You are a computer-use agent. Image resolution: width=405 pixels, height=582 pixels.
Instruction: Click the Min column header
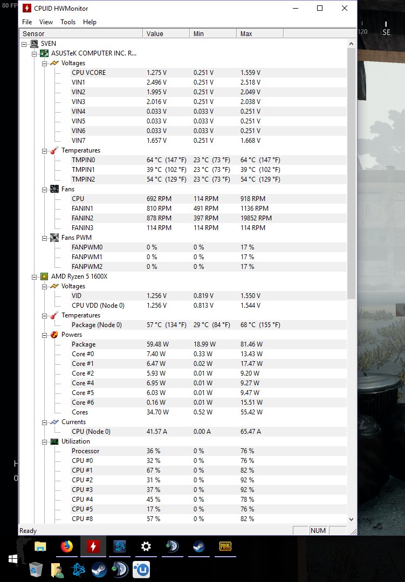click(x=213, y=33)
